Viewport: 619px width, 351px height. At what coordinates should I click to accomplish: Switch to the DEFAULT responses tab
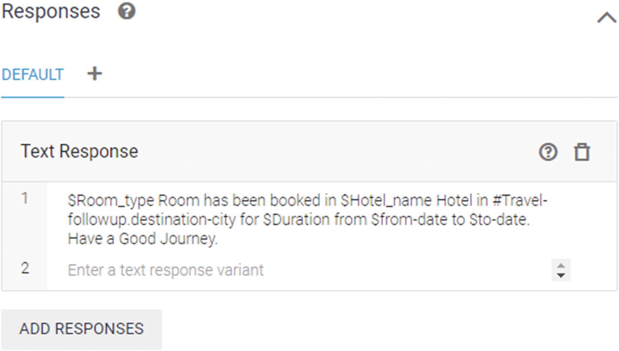pos(33,75)
